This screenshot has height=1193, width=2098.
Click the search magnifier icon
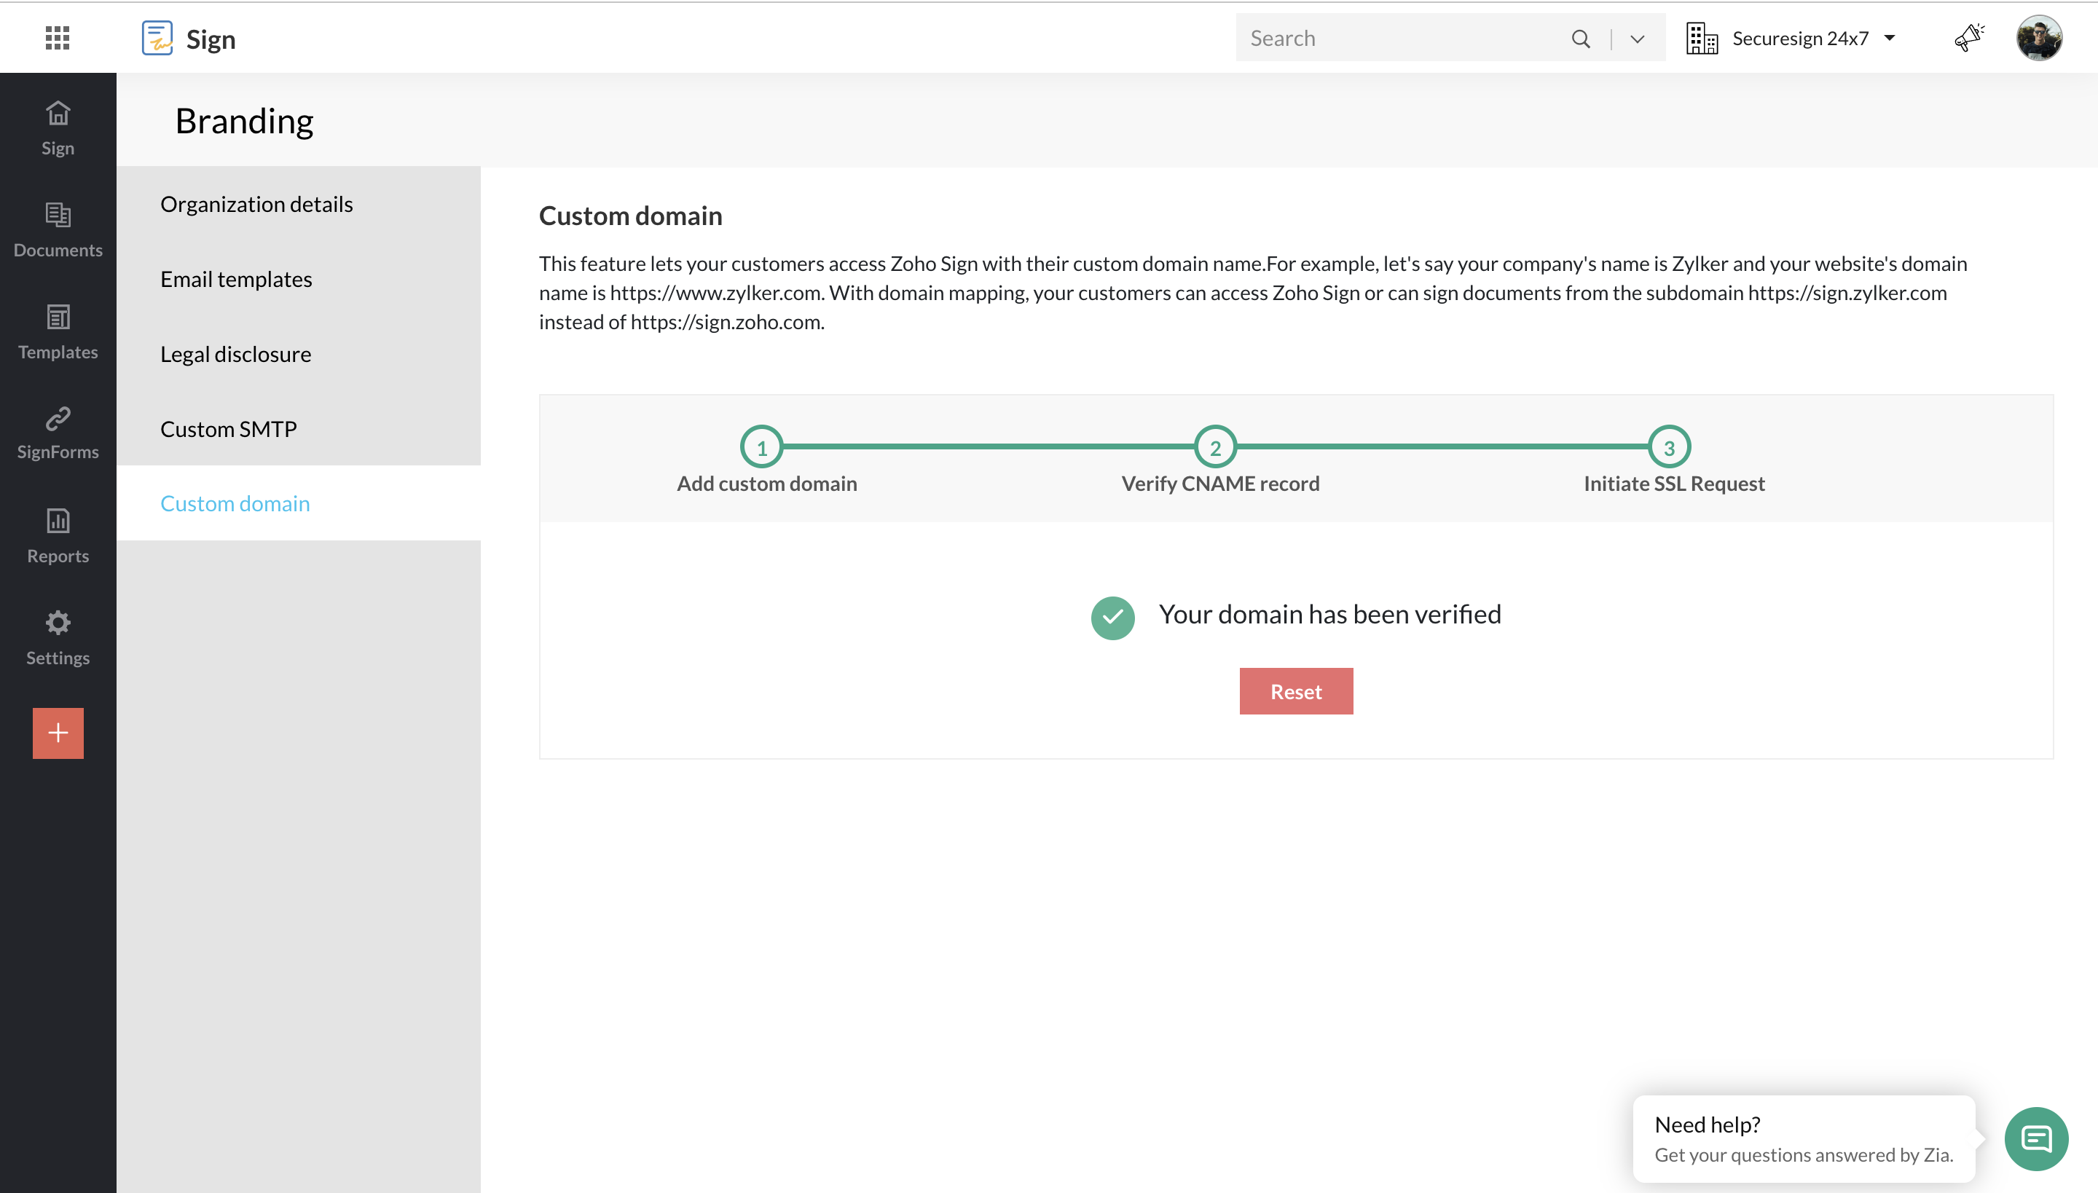point(1580,39)
